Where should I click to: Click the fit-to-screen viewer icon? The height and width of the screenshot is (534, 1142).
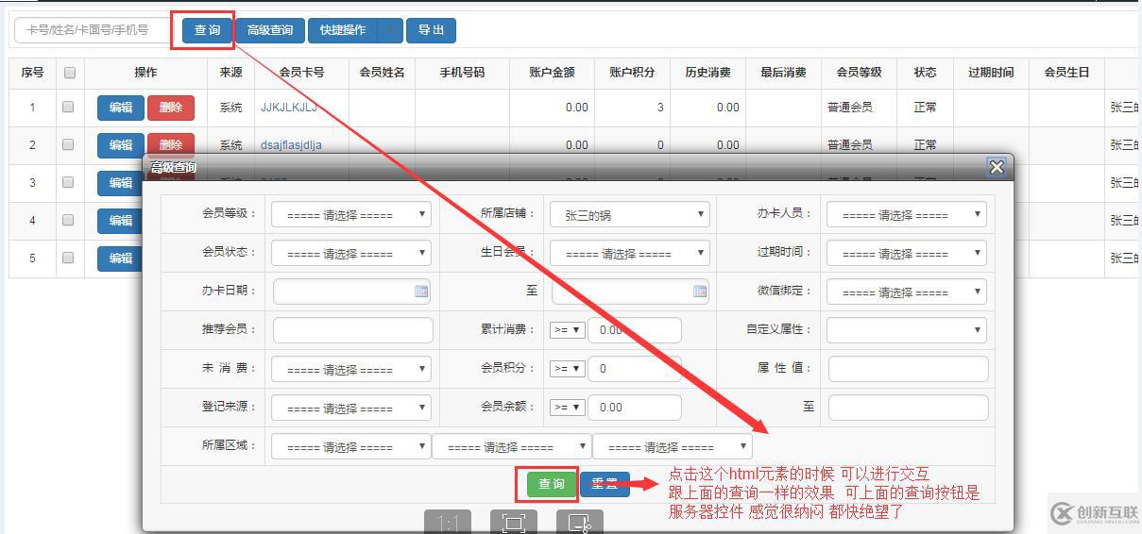pos(514,524)
